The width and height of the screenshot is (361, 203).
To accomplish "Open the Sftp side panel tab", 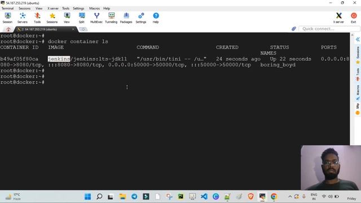I will 358,109.
